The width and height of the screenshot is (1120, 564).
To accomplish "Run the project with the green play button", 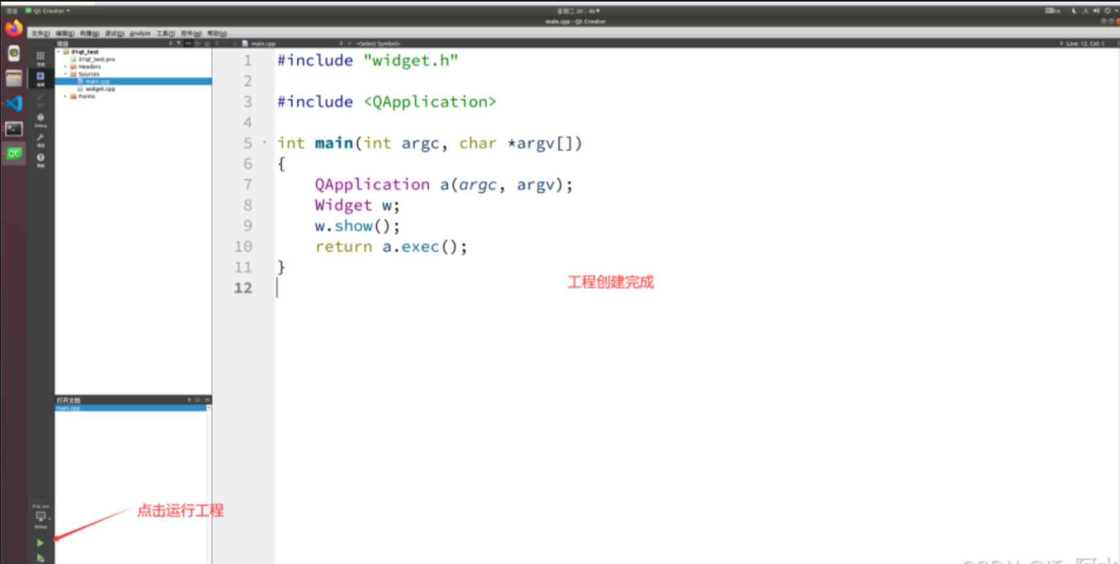I will (x=40, y=542).
